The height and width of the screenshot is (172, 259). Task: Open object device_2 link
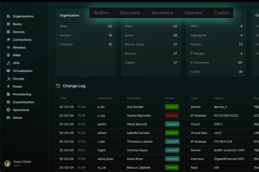220,107
